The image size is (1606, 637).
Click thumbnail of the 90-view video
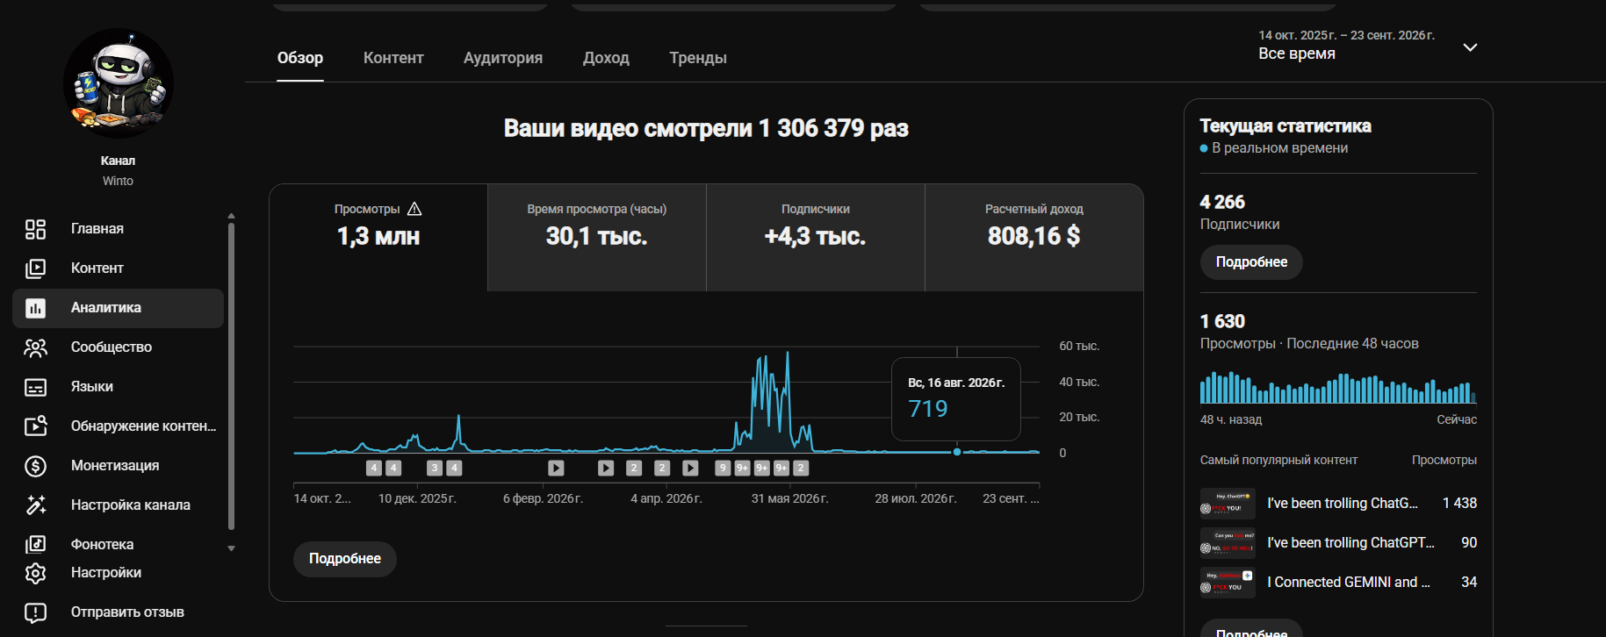[1228, 543]
